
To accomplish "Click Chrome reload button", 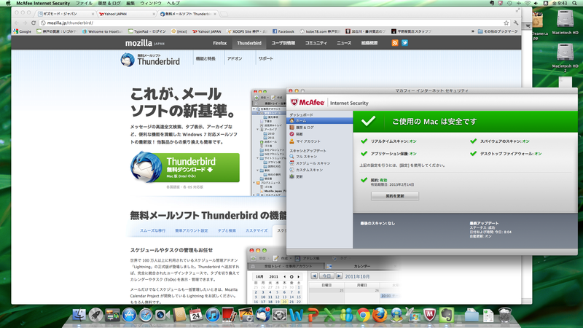I will click(x=34, y=23).
